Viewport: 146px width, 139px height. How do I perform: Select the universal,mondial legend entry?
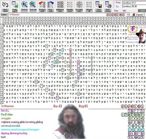point(10,126)
